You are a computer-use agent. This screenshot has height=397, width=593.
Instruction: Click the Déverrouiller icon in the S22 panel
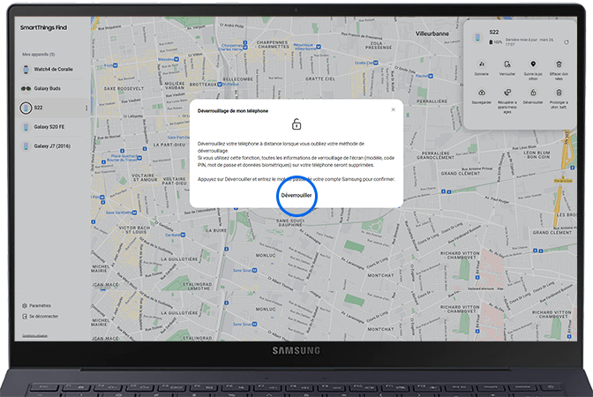click(x=533, y=93)
